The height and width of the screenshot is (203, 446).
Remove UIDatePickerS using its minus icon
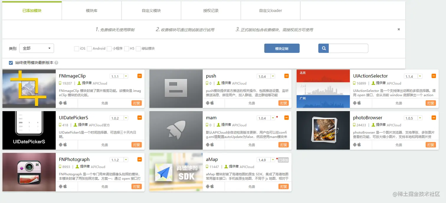coord(140,118)
